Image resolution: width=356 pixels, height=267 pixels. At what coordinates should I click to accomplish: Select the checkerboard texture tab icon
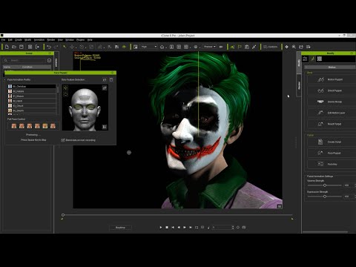pyautogui.click(x=320, y=59)
